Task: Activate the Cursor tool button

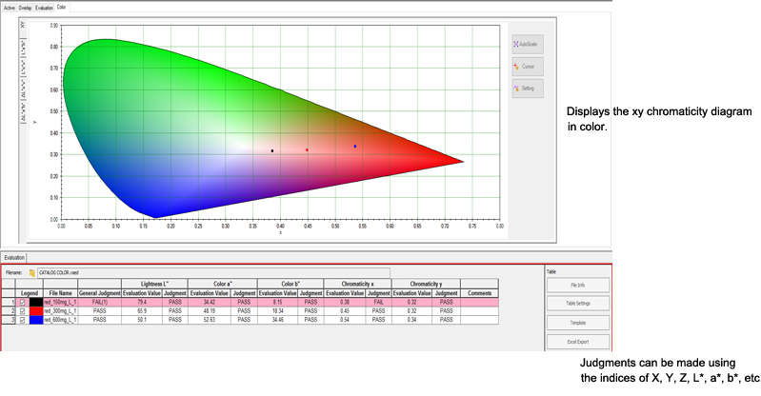Action: pos(527,67)
